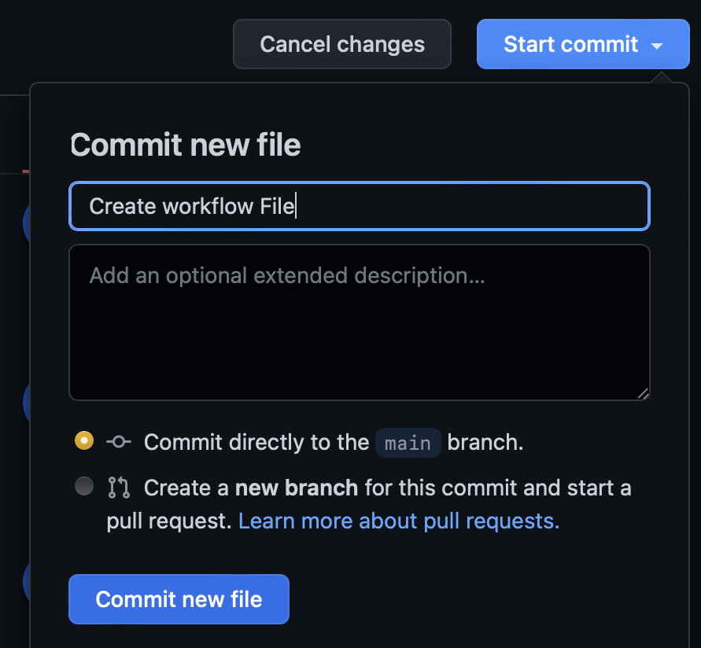Image resolution: width=701 pixels, height=648 pixels.
Task: Click the 'Commit new file' dialog heading
Action: (185, 145)
